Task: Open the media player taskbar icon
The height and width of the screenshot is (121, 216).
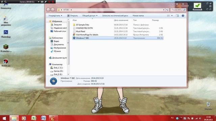Action: (24, 118)
